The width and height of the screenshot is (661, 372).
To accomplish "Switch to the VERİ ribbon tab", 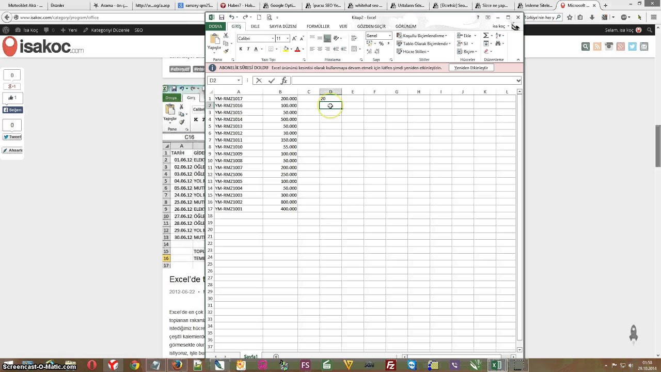I will click(343, 26).
